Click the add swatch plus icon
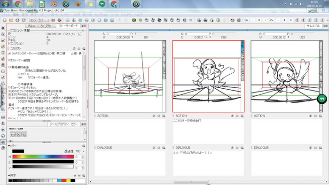The height and width of the screenshot is (185, 329). click(x=75, y=175)
